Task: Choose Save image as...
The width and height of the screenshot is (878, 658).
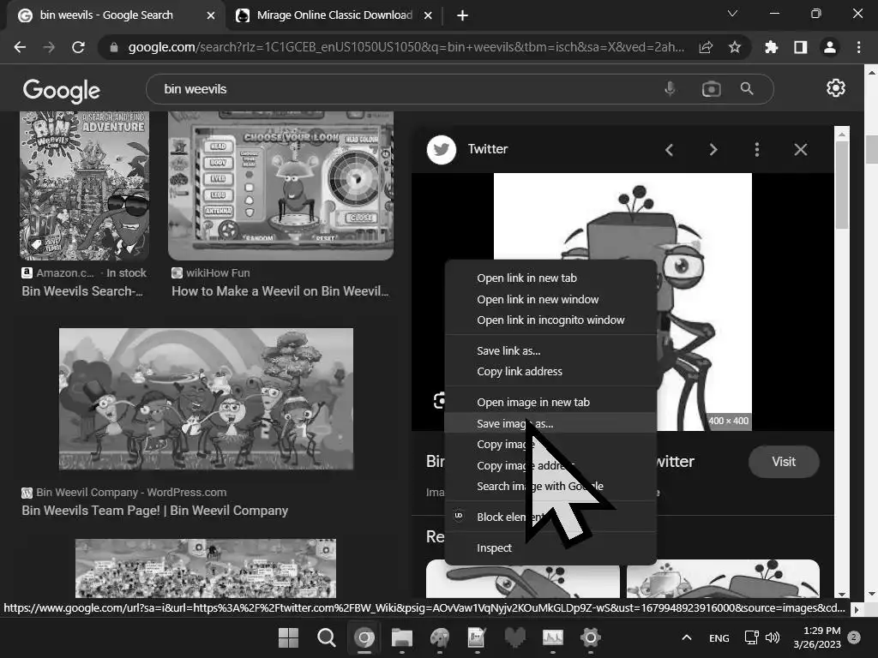Action: pos(550,423)
